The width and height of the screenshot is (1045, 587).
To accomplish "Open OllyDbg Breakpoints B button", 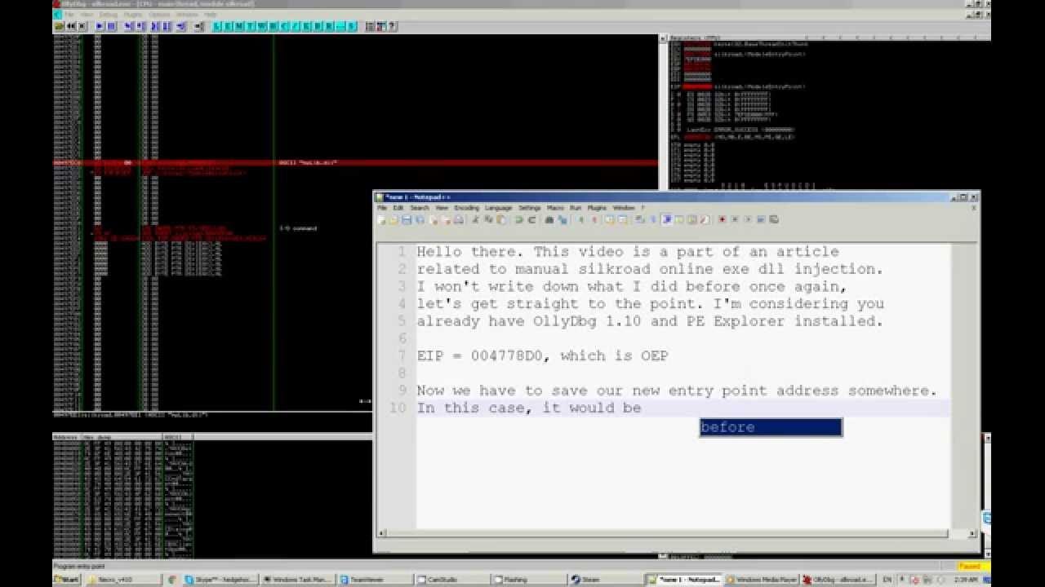I will (317, 26).
